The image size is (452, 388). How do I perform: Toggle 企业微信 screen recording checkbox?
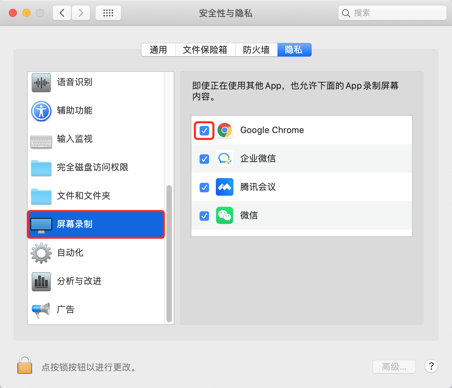point(204,159)
